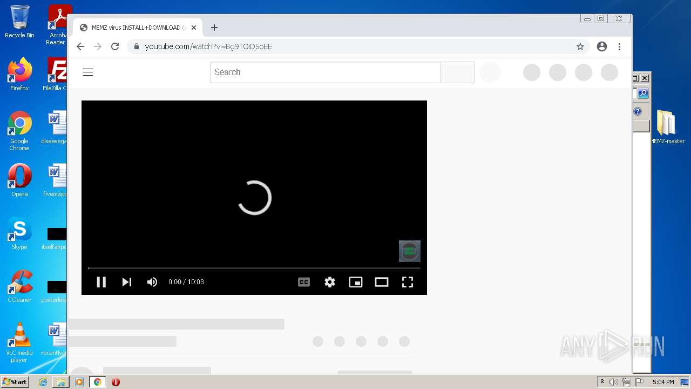Click search icon in background window
691x389 pixels.
[x=642, y=93]
